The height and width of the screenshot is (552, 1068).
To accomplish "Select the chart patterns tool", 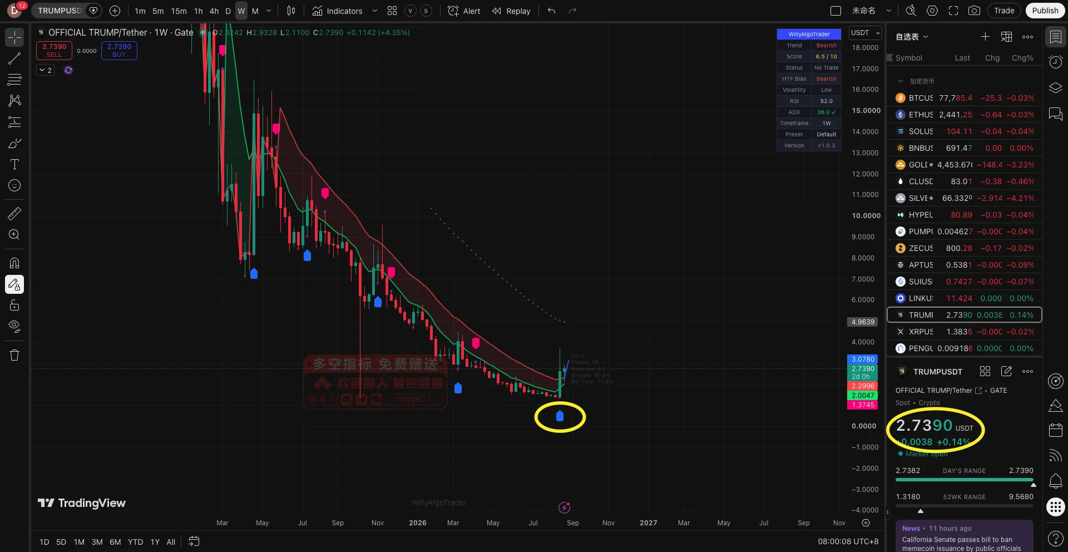I will coord(14,101).
